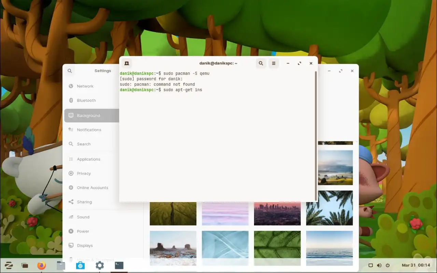The width and height of the screenshot is (437, 273).
Task: Switch to Settings via taskbar gear
Action: [x=100, y=265]
